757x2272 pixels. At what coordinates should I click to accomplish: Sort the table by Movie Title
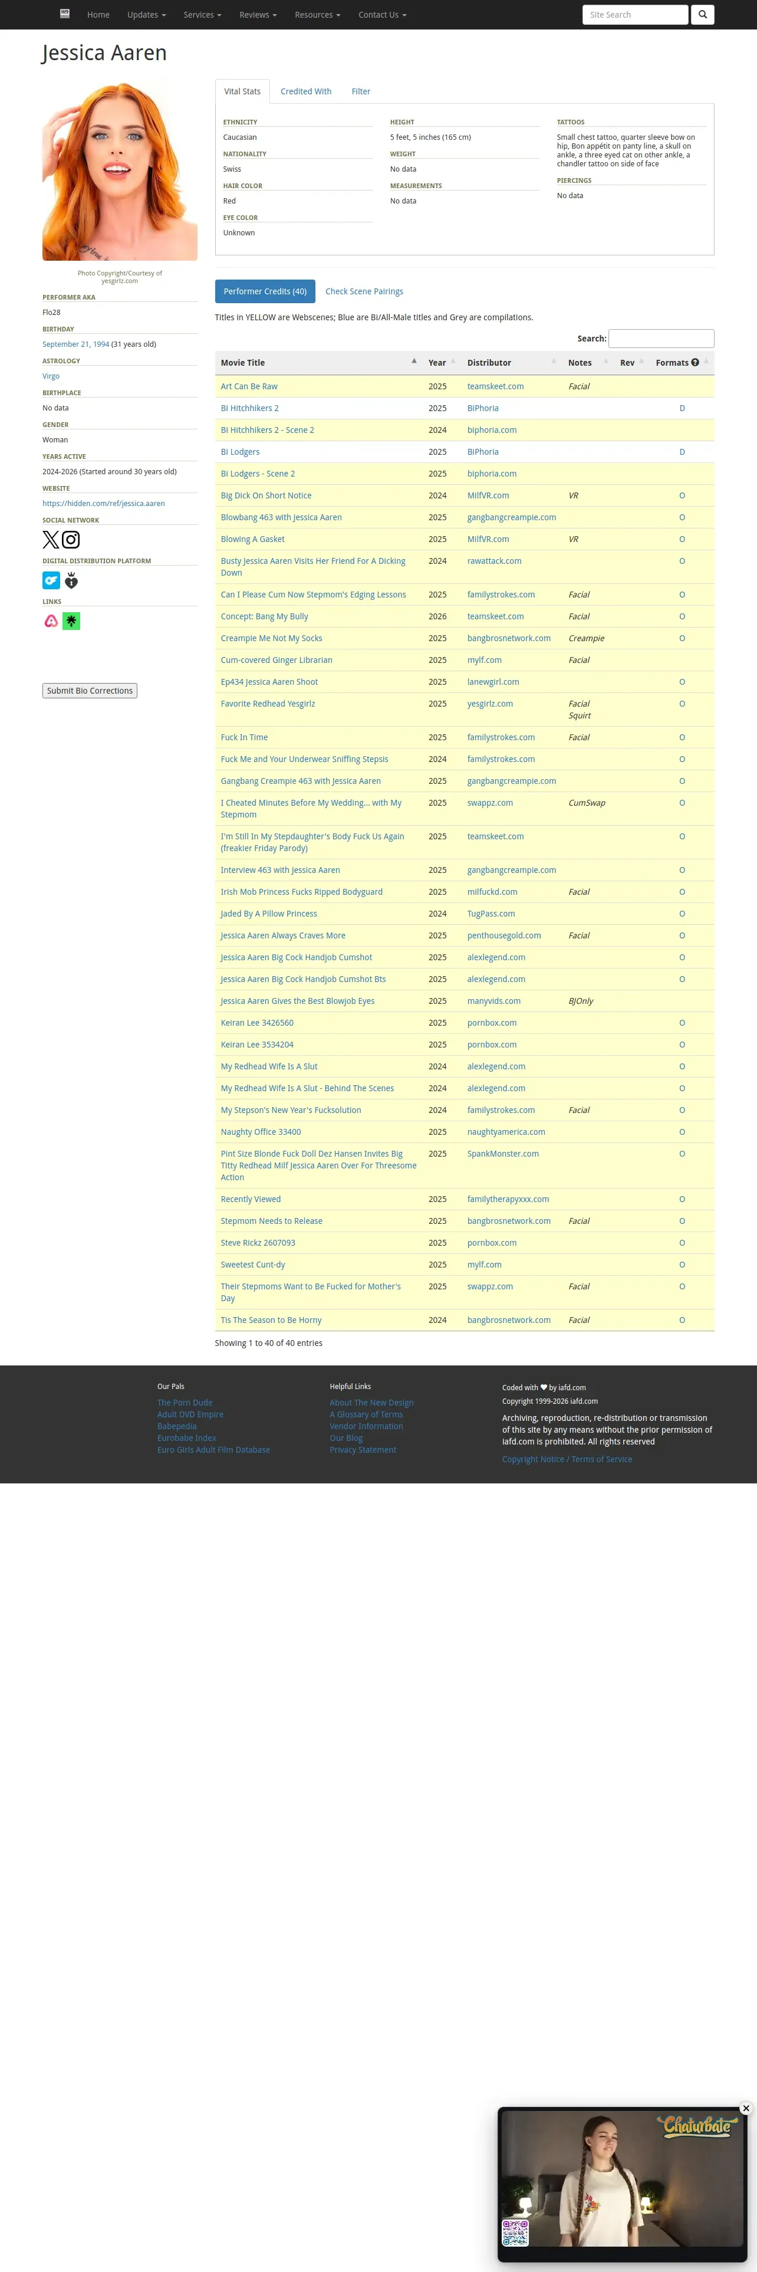(x=318, y=363)
